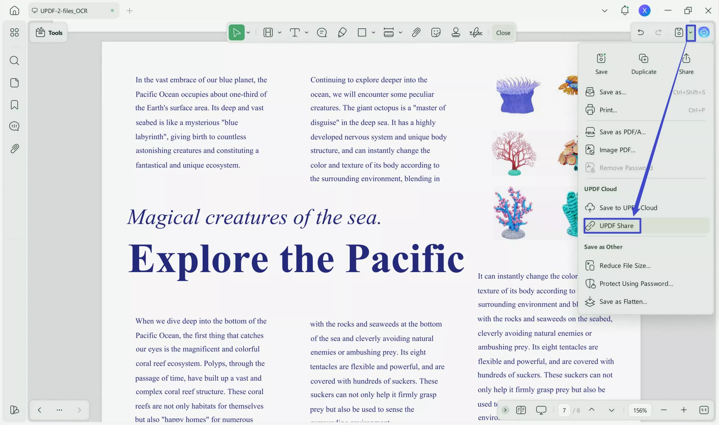Click the Close button to exit editing

pos(503,32)
